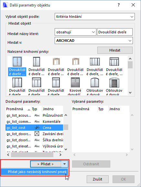Click the gs_list_cost number type icon
This screenshot has height=187, width=141.
point(37,128)
